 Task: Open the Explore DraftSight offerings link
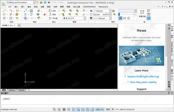[143, 76]
